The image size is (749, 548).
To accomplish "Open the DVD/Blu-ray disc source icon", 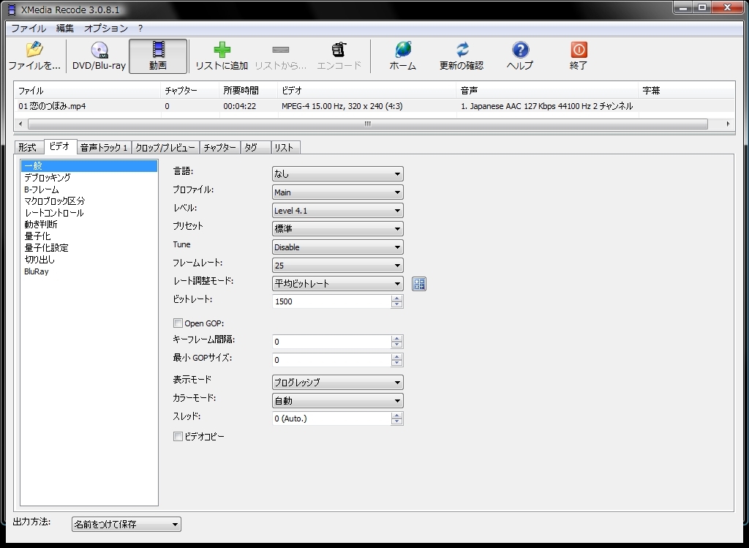I will (99, 51).
